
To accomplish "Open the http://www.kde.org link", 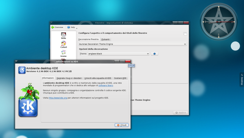I will pos(58,98).
